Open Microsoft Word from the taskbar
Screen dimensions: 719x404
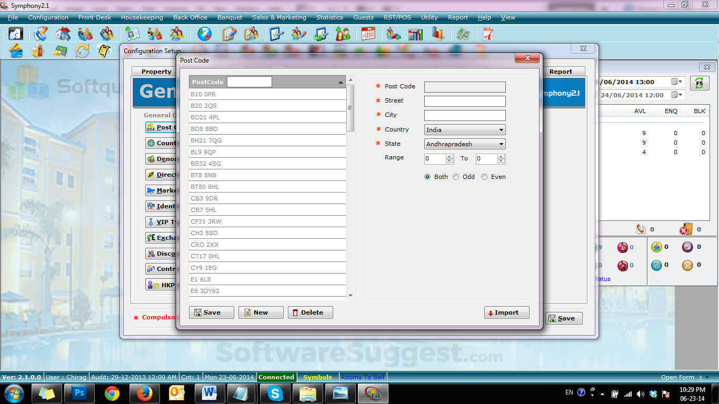click(210, 393)
